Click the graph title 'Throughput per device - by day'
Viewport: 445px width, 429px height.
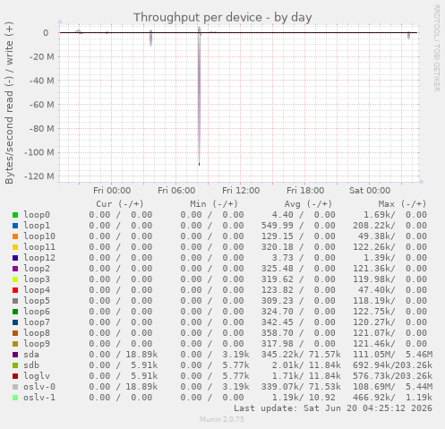pyautogui.click(x=223, y=17)
